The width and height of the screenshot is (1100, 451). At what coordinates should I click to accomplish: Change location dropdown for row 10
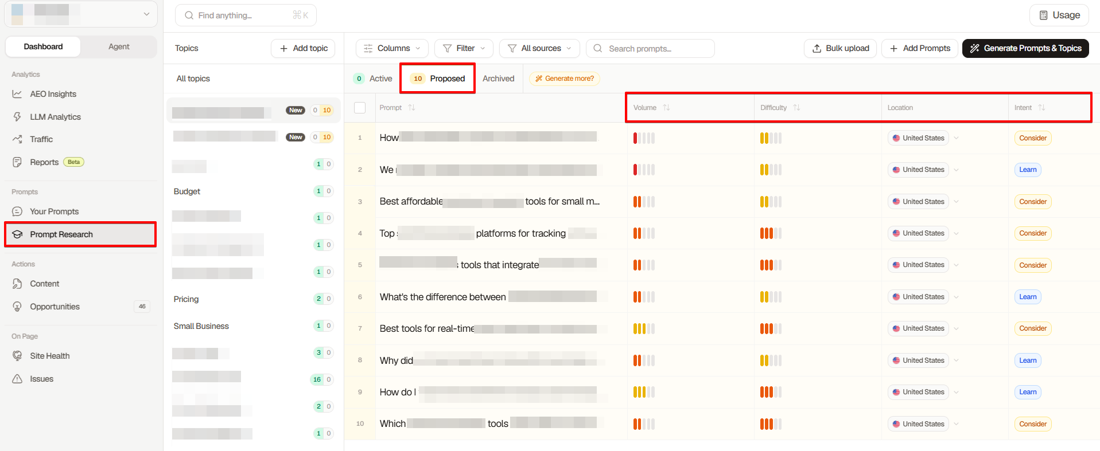tap(924, 424)
